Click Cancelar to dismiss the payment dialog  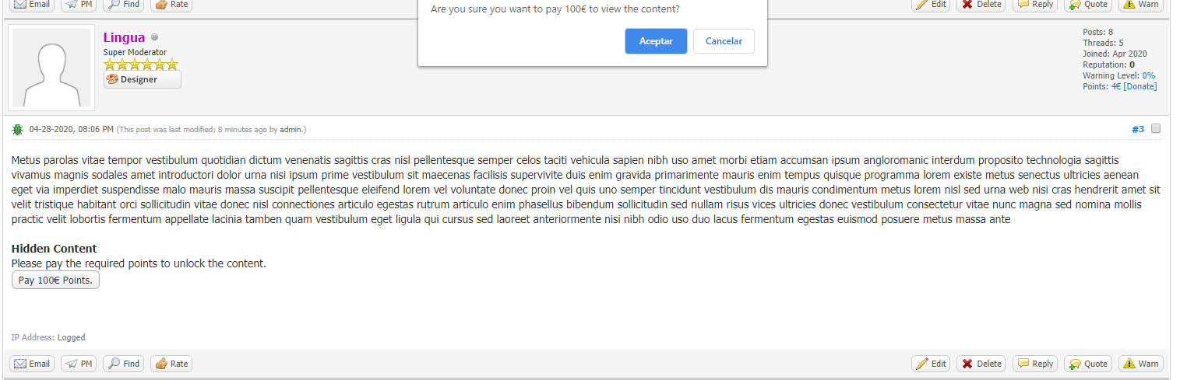point(724,41)
